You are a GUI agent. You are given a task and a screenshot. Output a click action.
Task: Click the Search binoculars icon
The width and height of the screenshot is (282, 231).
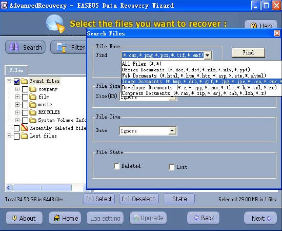pyautogui.click(x=14, y=47)
